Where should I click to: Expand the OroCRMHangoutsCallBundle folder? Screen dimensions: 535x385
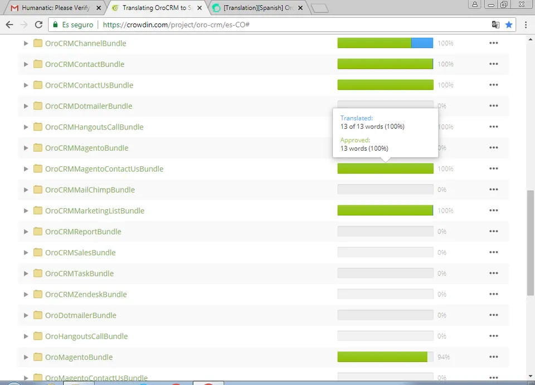point(26,127)
